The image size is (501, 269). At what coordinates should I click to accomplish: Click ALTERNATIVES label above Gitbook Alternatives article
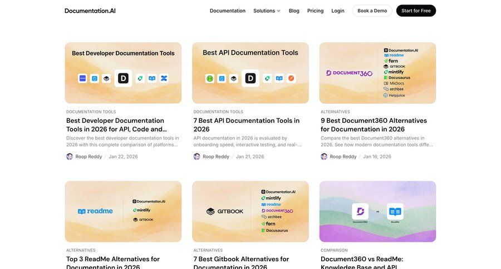(x=208, y=250)
